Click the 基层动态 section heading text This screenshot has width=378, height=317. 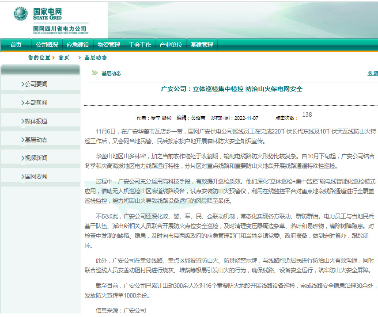[111, 73]
